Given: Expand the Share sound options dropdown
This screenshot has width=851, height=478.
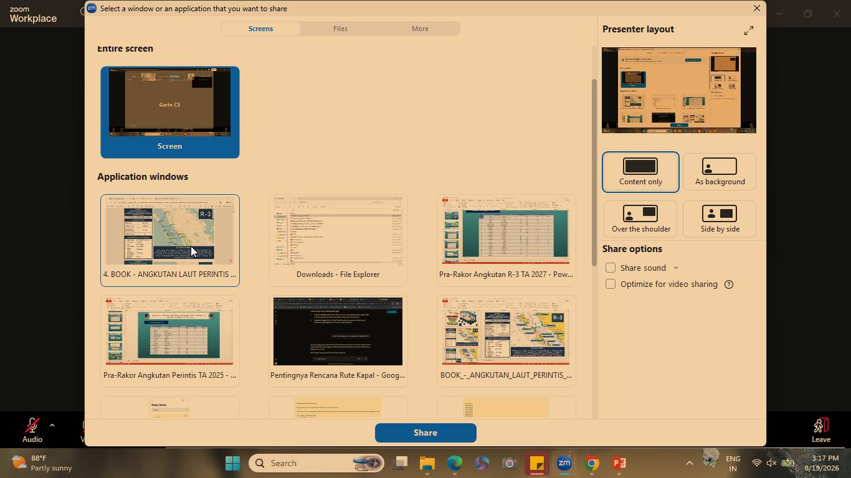Looking at the screenshot, I should pyautogui.click(x=676, y=268).
